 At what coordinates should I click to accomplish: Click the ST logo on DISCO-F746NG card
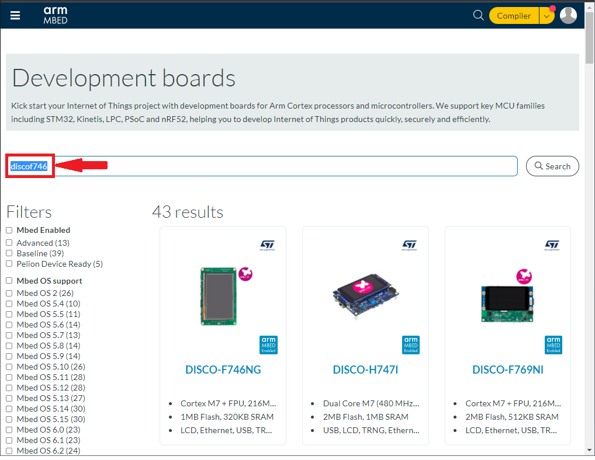click(268, 245)
